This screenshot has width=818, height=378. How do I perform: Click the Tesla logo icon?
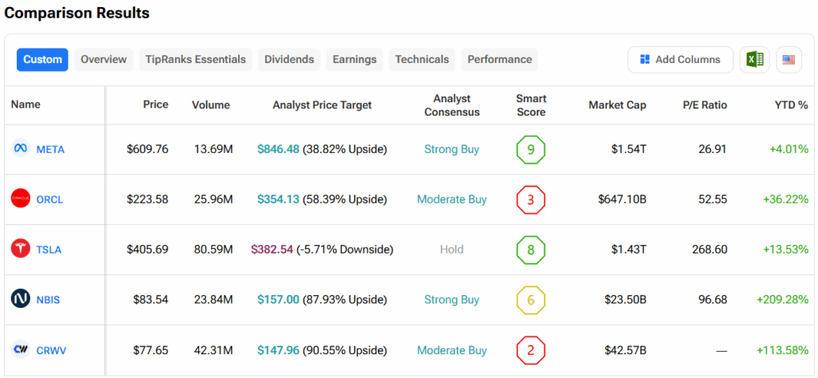pos(21,250)
